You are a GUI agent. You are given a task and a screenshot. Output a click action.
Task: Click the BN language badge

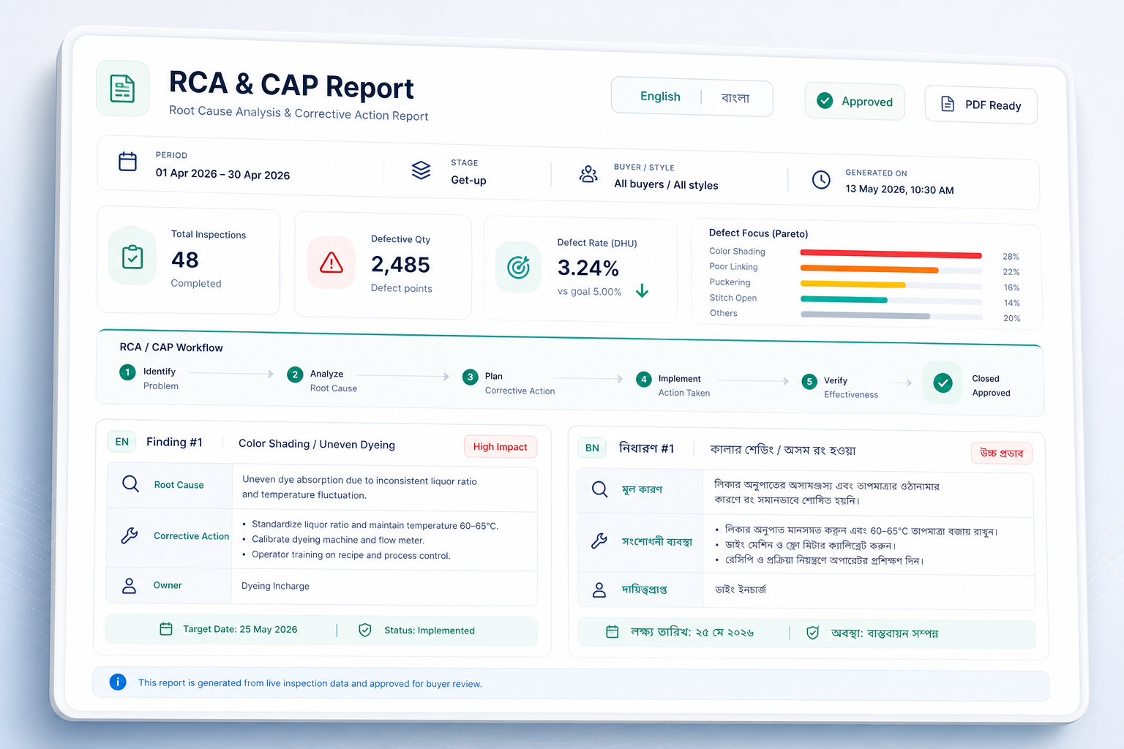pos(592,448)
